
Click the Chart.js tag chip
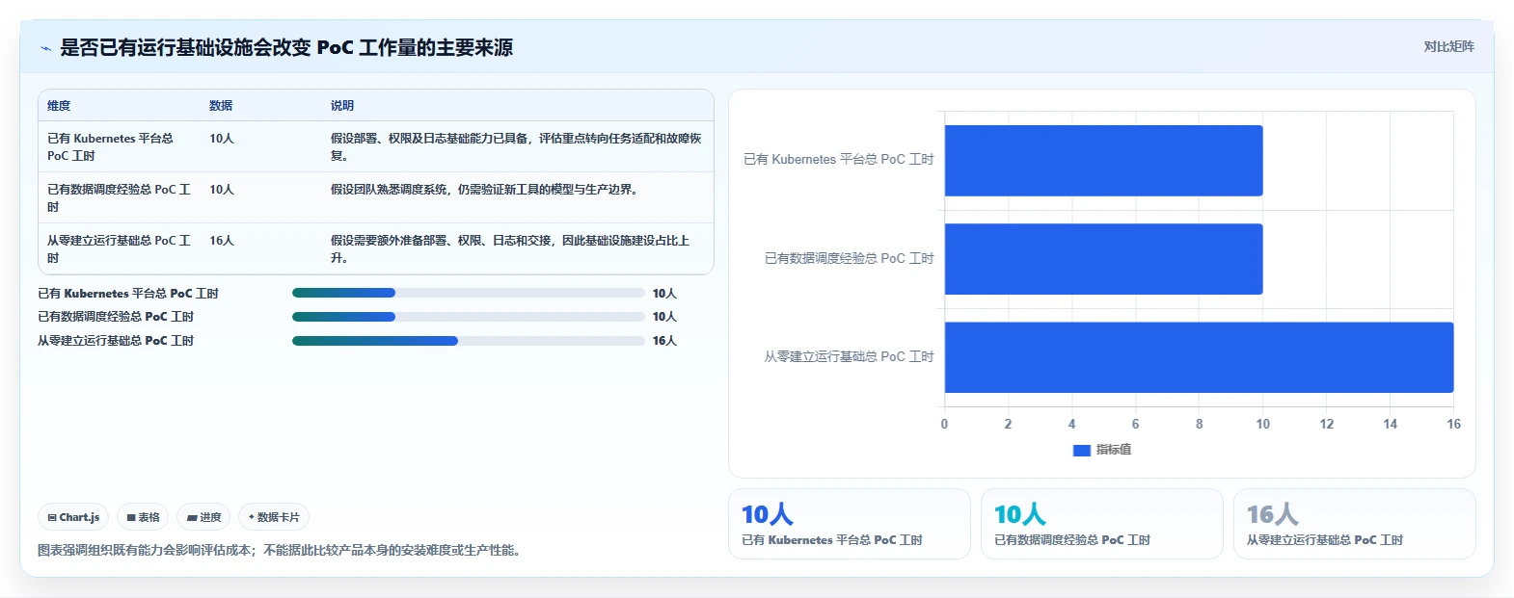pos(73,517)
